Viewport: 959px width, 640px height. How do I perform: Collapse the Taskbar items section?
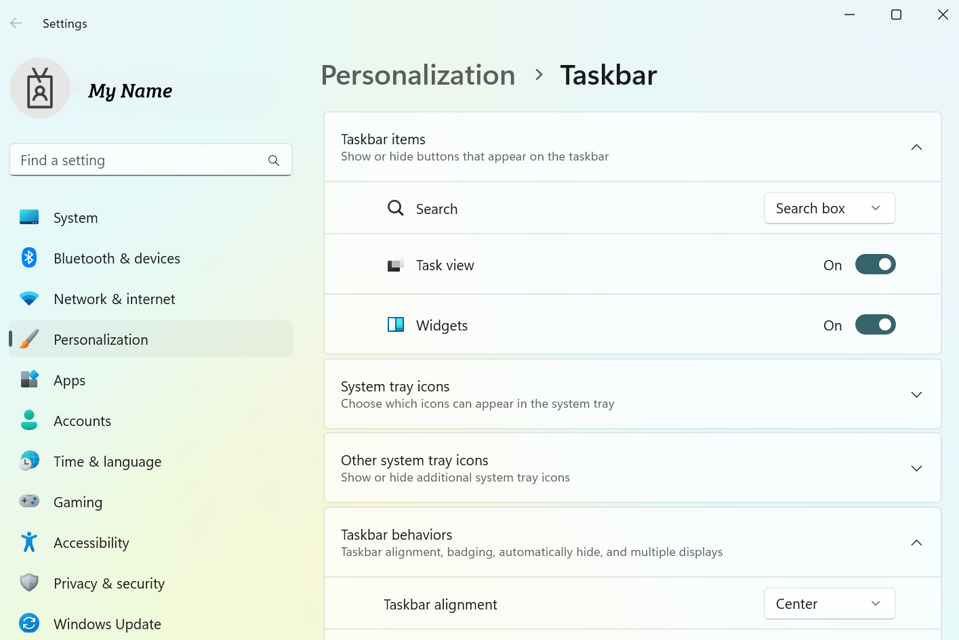click(x=916, y=148)
